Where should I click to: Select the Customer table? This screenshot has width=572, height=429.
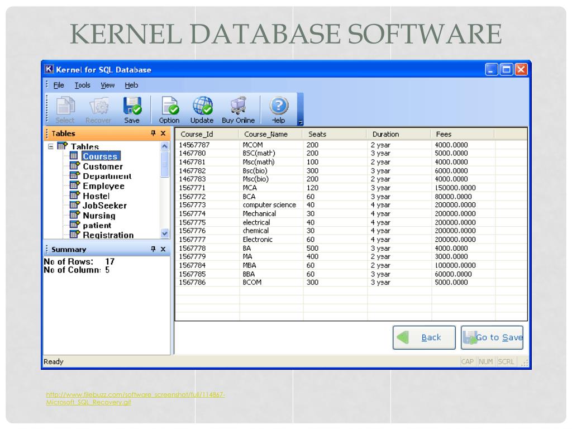point(103,166)
